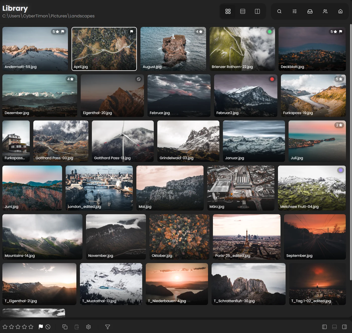Switch to the grid thumbnail view
352x333 pixels.
[x=228, y=11]
